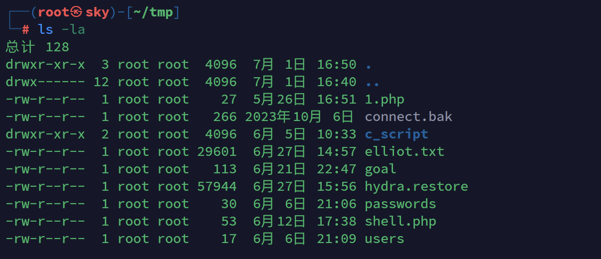Image resolution: width=601 pixels, height=259 pixels.
Task: Select the c_script directory name
Action: [x=397, y=134]
